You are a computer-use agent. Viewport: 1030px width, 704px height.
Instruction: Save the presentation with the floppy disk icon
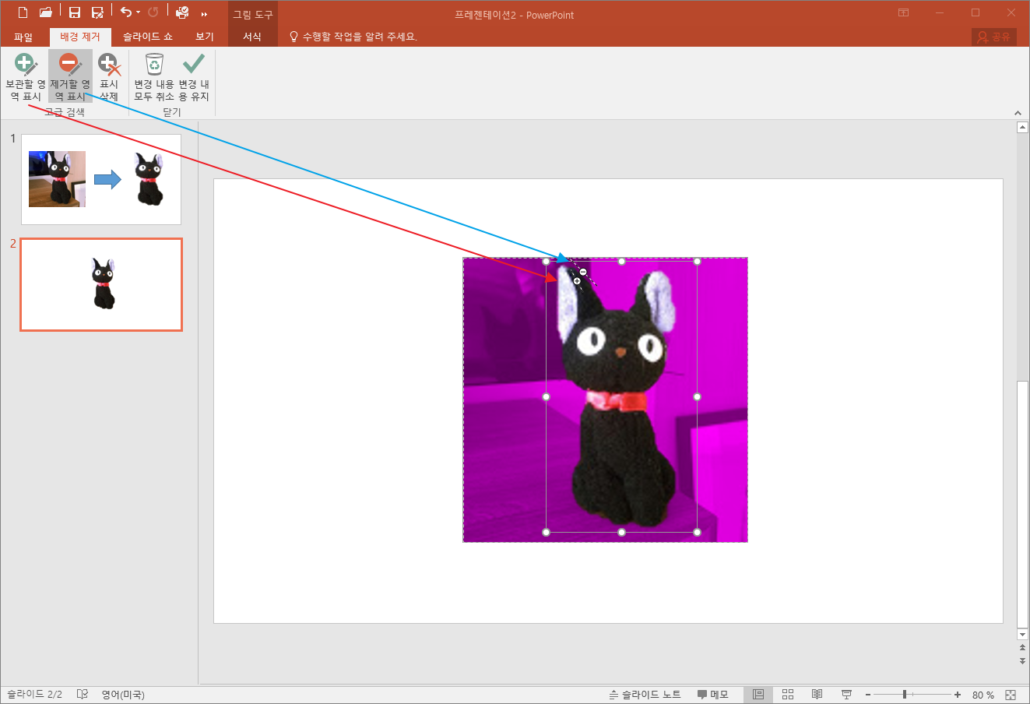coord(75,12)
